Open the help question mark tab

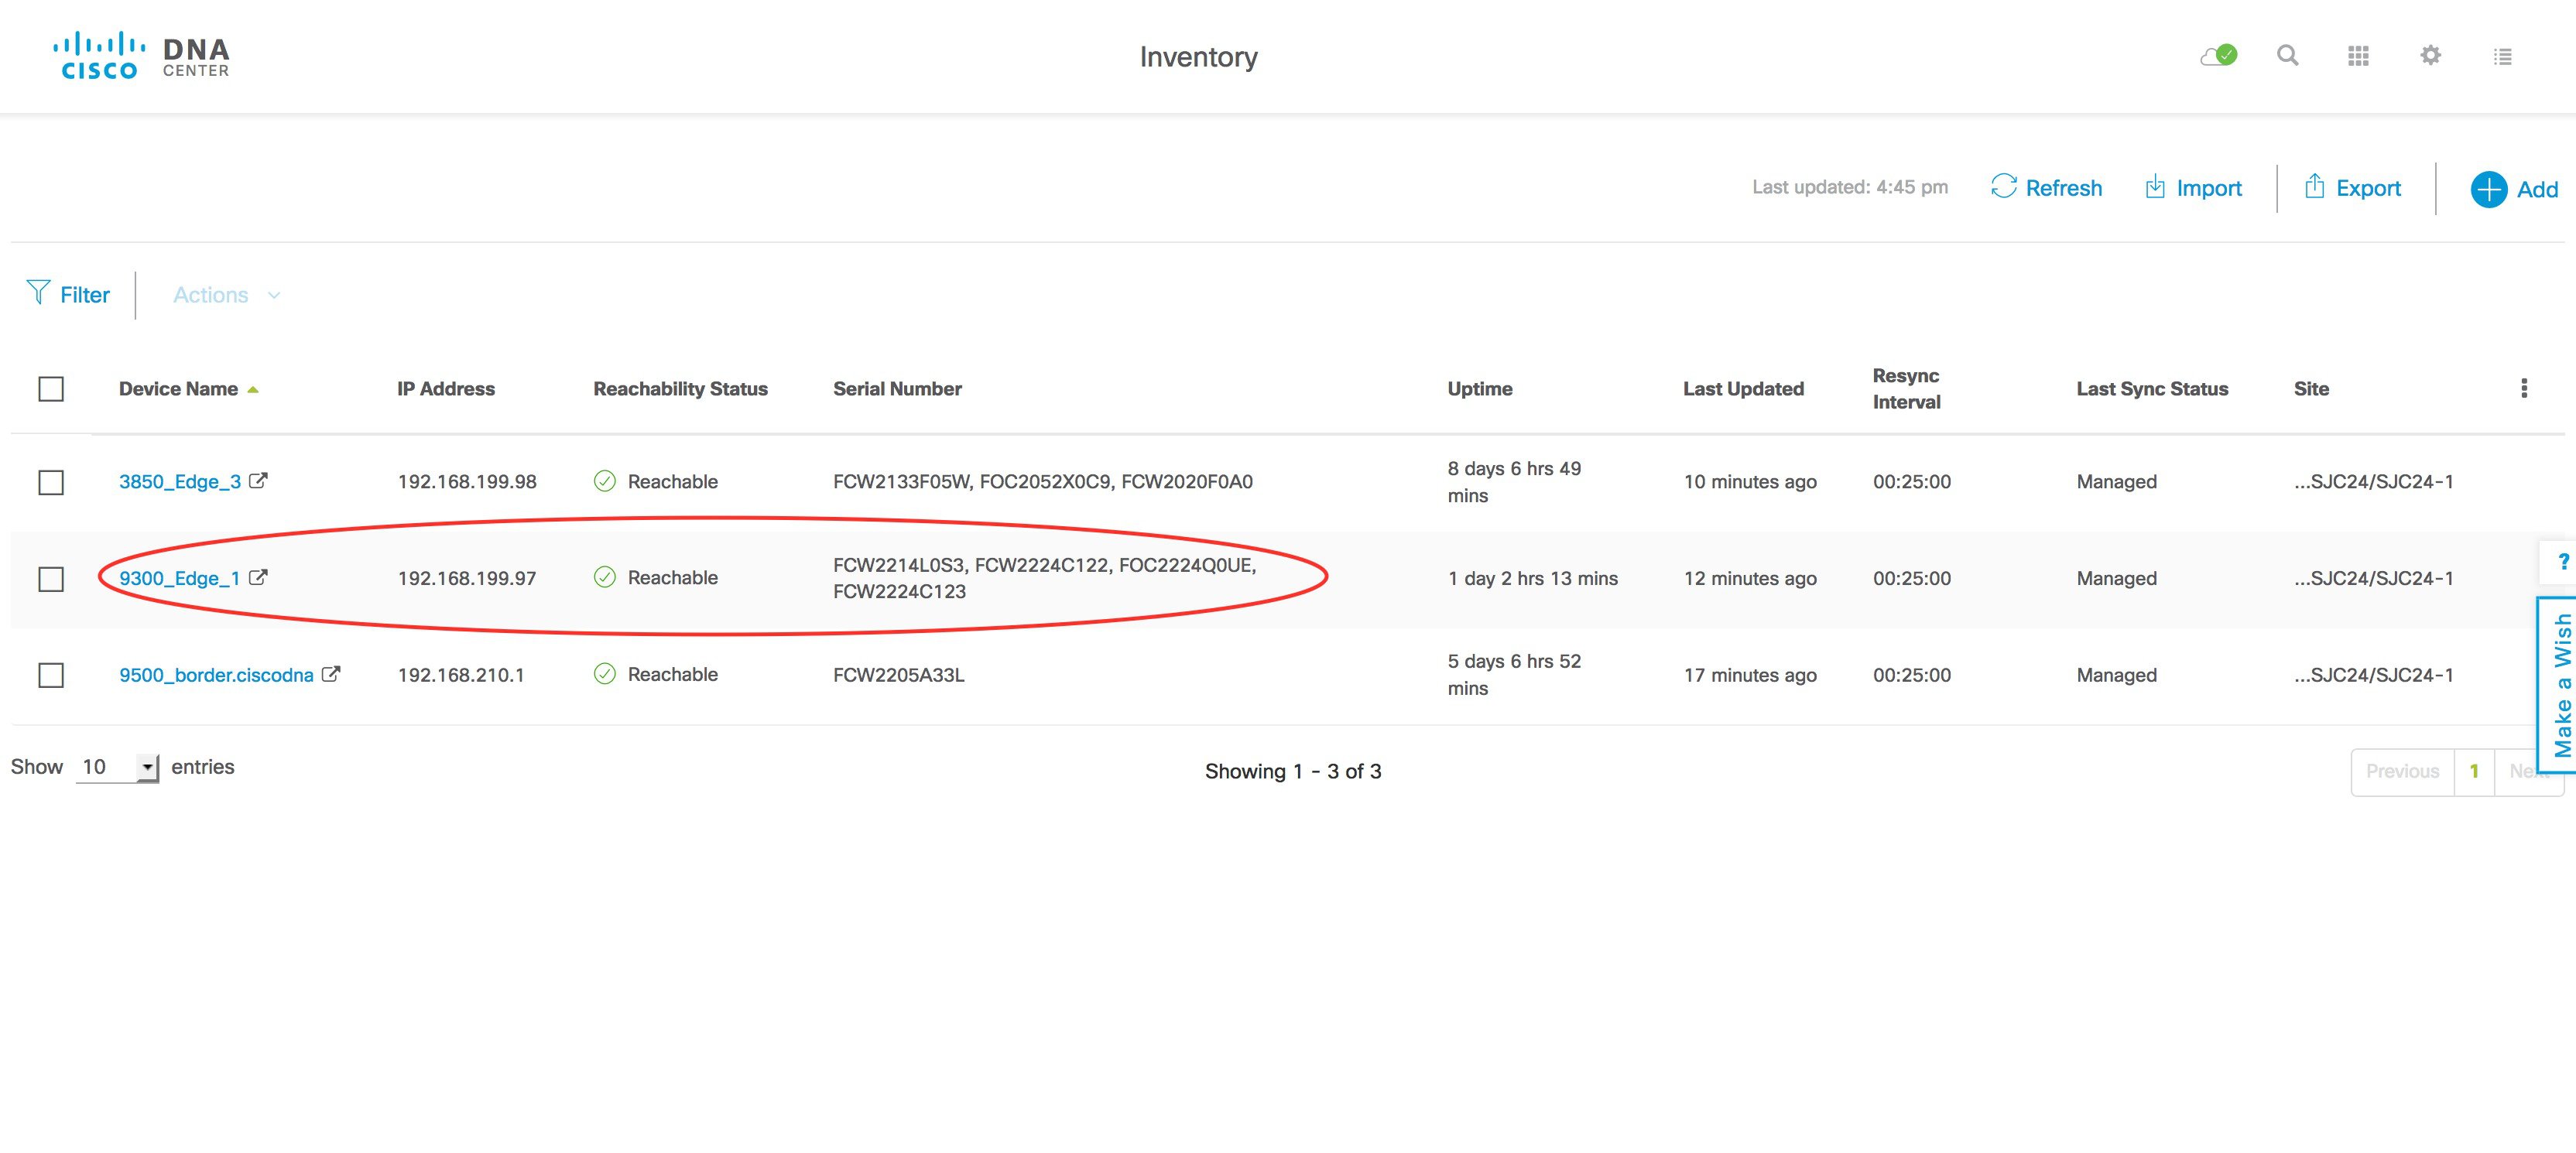pos(2562,562)
